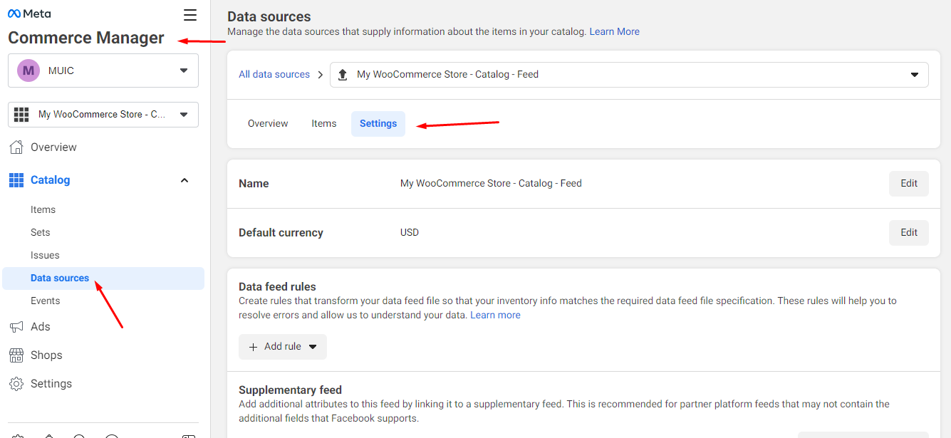This screenshot has height=438, width=951.
Task: Open the My WooCommerce Store catalog selector
Action: click(103, 115)
